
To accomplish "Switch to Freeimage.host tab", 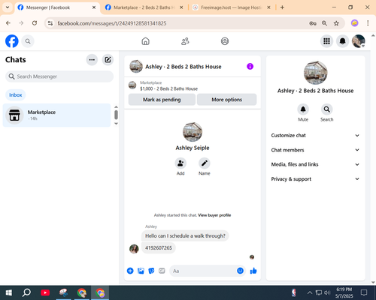I will (x=232, y=7).
